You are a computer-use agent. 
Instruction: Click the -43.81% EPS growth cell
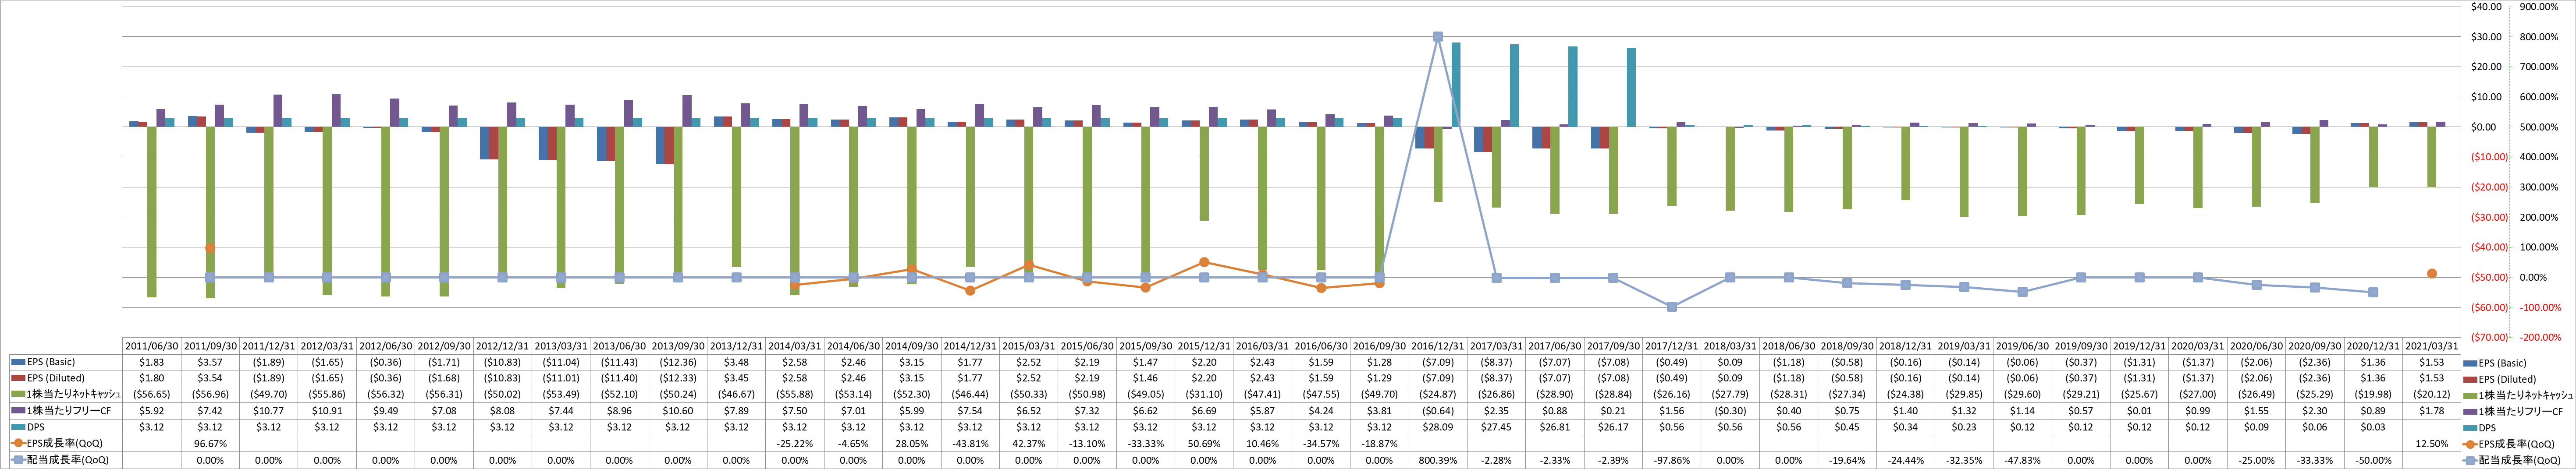(970, 443)
